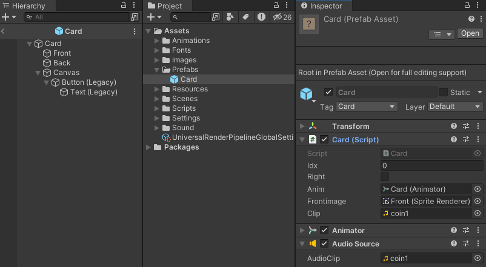Expand the Animations folder
Image resolution: width=486 pixels, height=267 pixels.
pyautogui.click(x=157, y=41)
